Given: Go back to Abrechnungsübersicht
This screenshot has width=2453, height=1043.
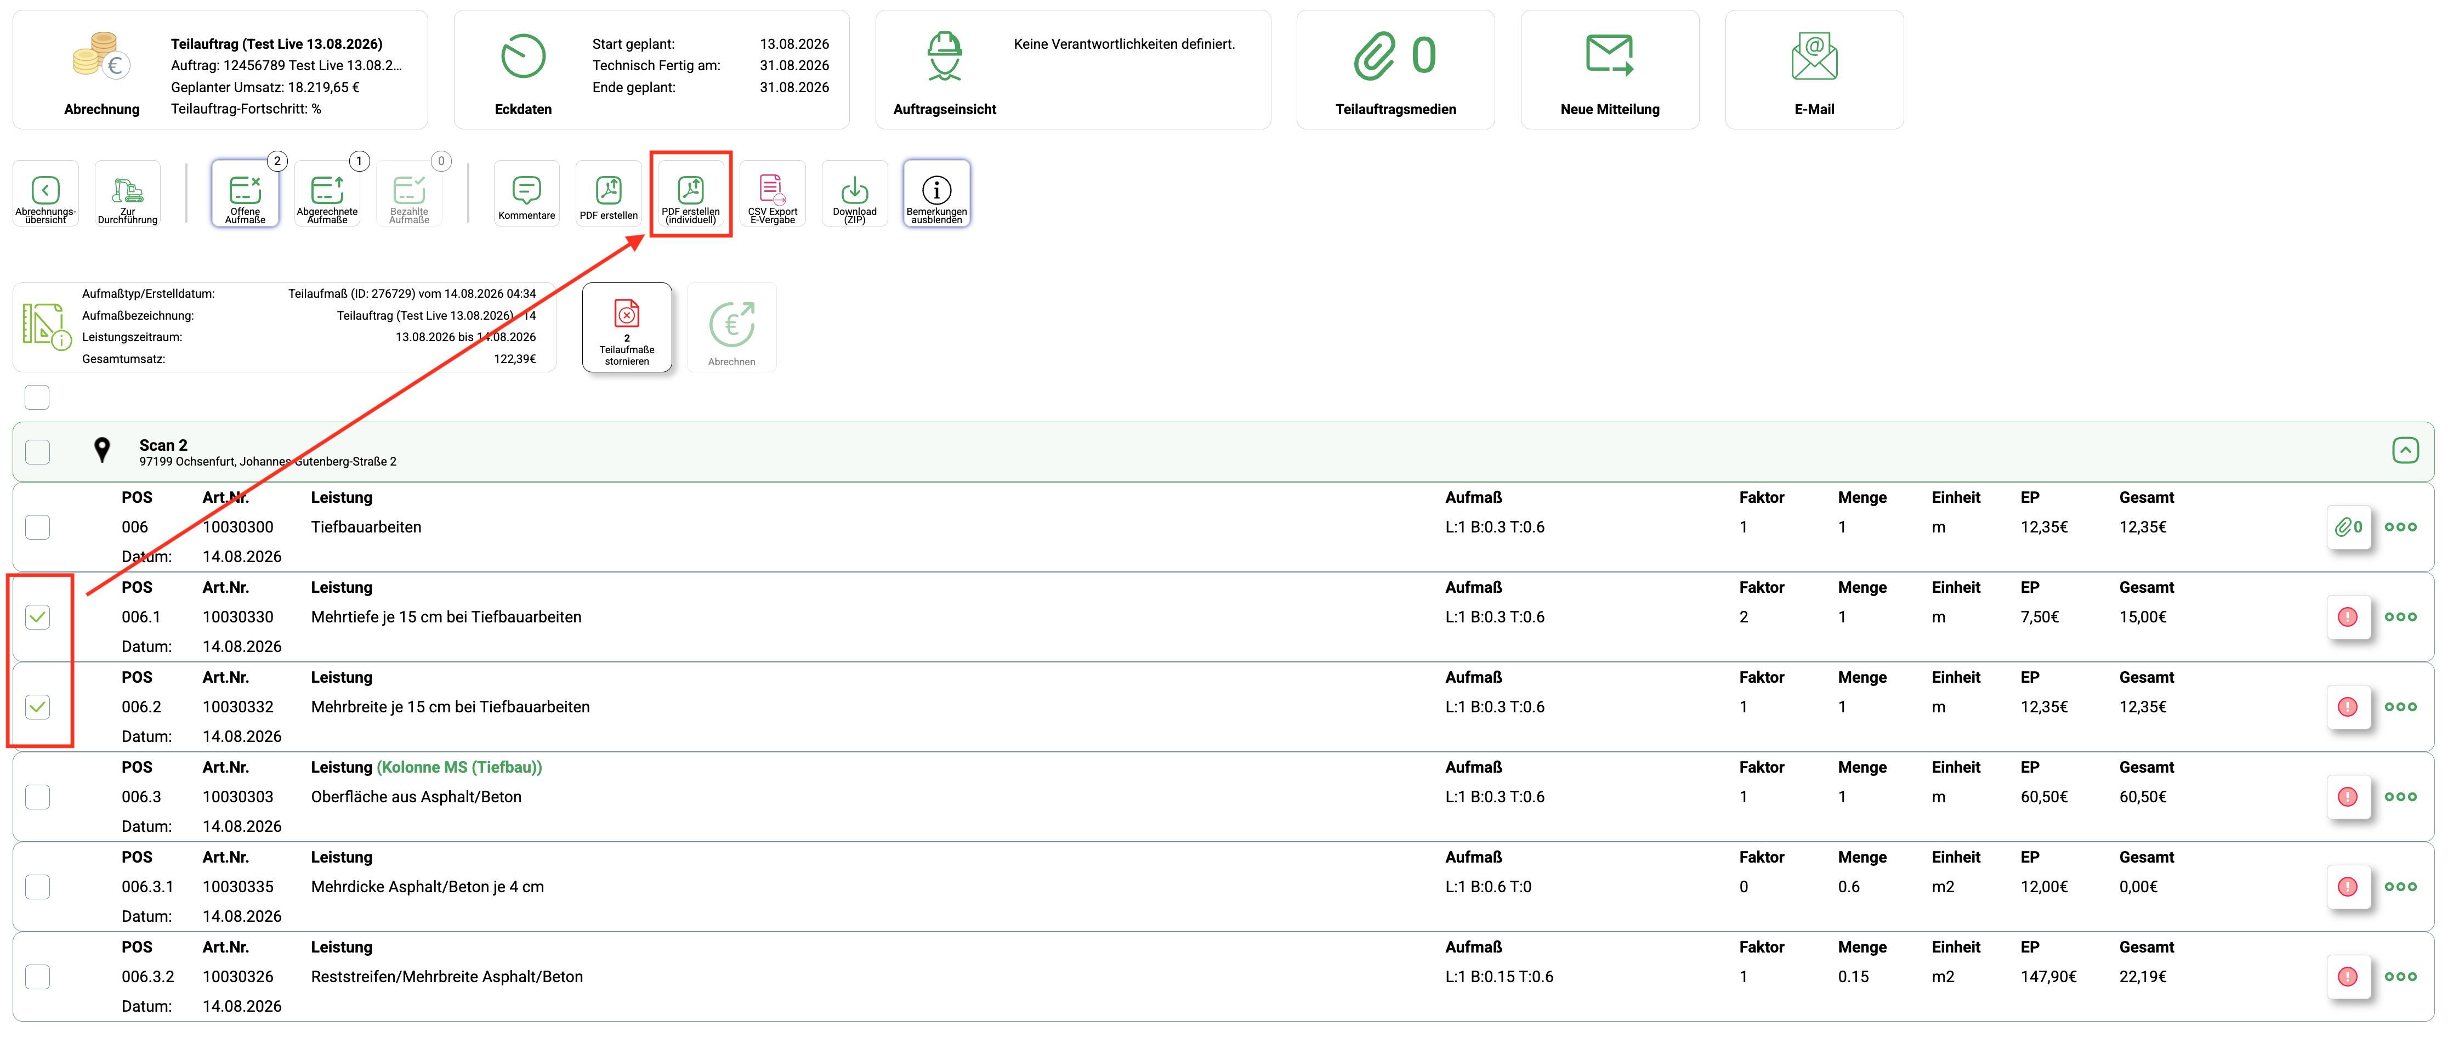Looking at the screenshot, I should point(46,194).
